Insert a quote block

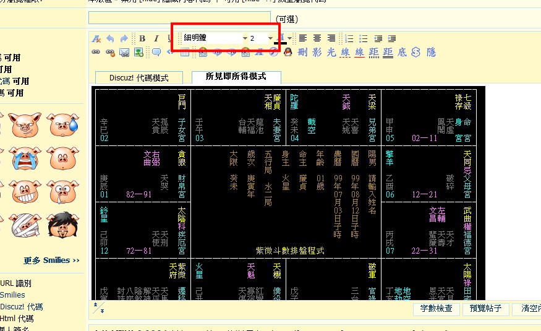156,53
